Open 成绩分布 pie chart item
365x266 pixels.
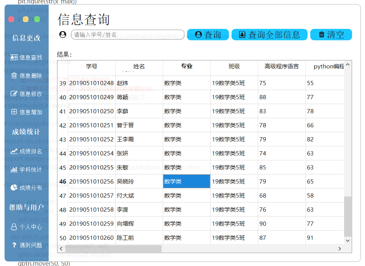(26, 188)
